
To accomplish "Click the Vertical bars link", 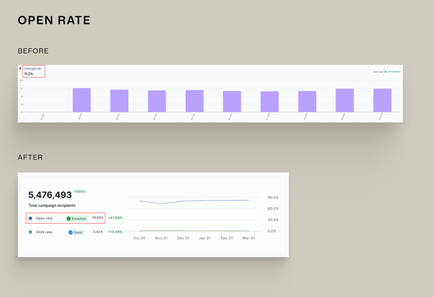I will coord(394,71).
